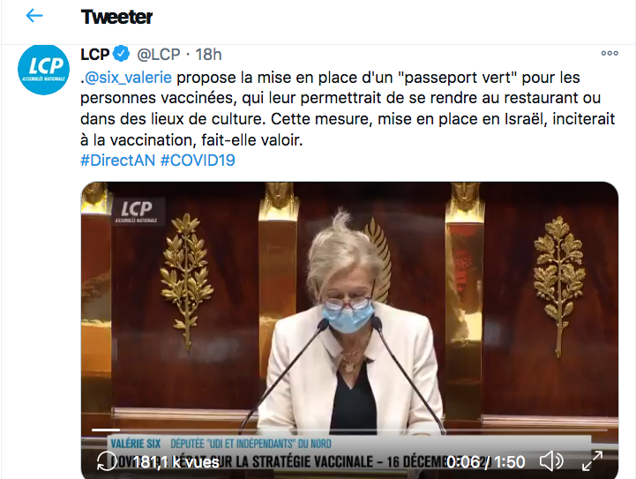
Task: Open the LCP profile avatar
Action: pos(43,70)
